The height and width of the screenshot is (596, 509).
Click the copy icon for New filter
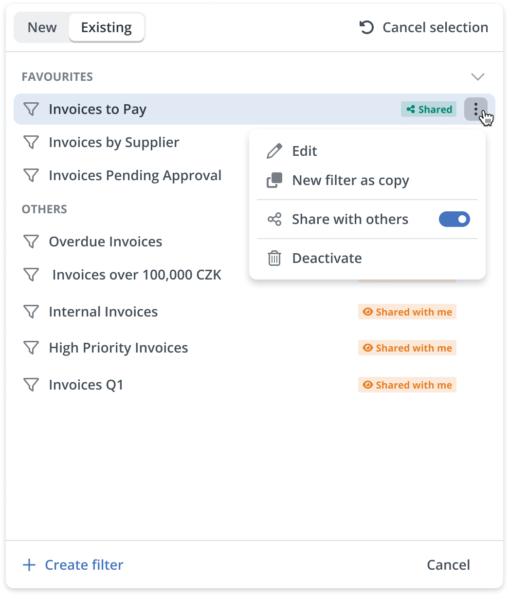pos(274,180)
